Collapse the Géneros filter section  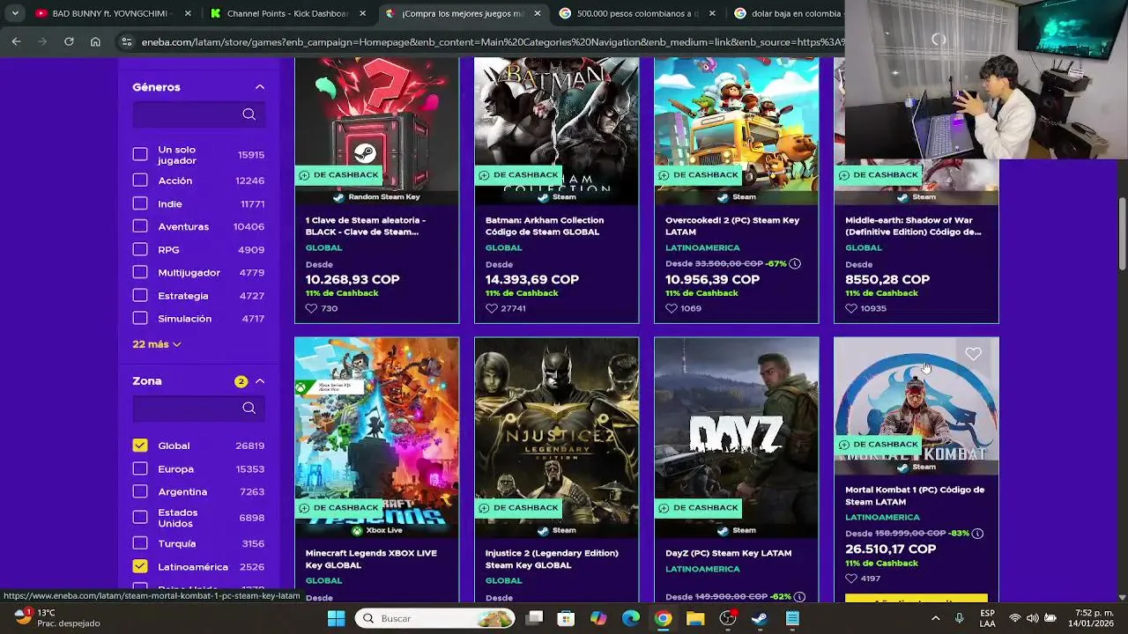click(260, 87)
